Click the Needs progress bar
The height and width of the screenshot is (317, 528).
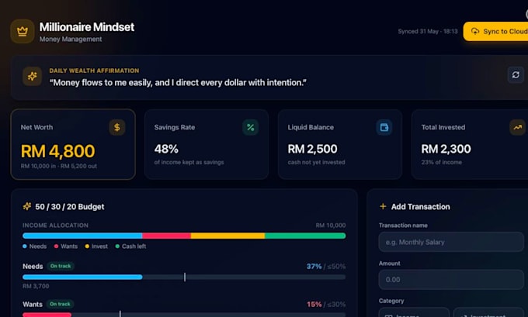184,277
